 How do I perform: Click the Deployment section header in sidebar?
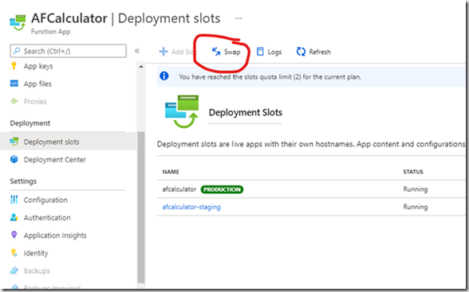click(30, 123)
